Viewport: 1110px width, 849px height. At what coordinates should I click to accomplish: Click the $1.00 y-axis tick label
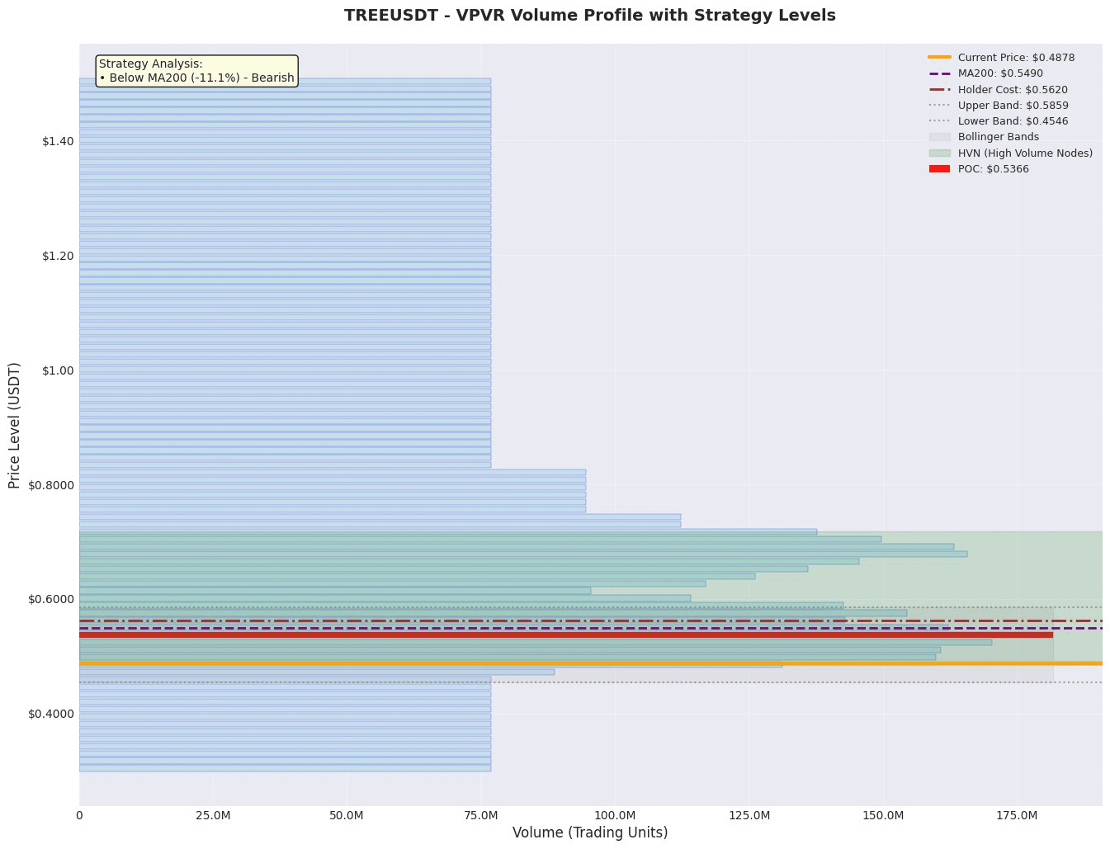pyautogui.click(x=58, y=370)
